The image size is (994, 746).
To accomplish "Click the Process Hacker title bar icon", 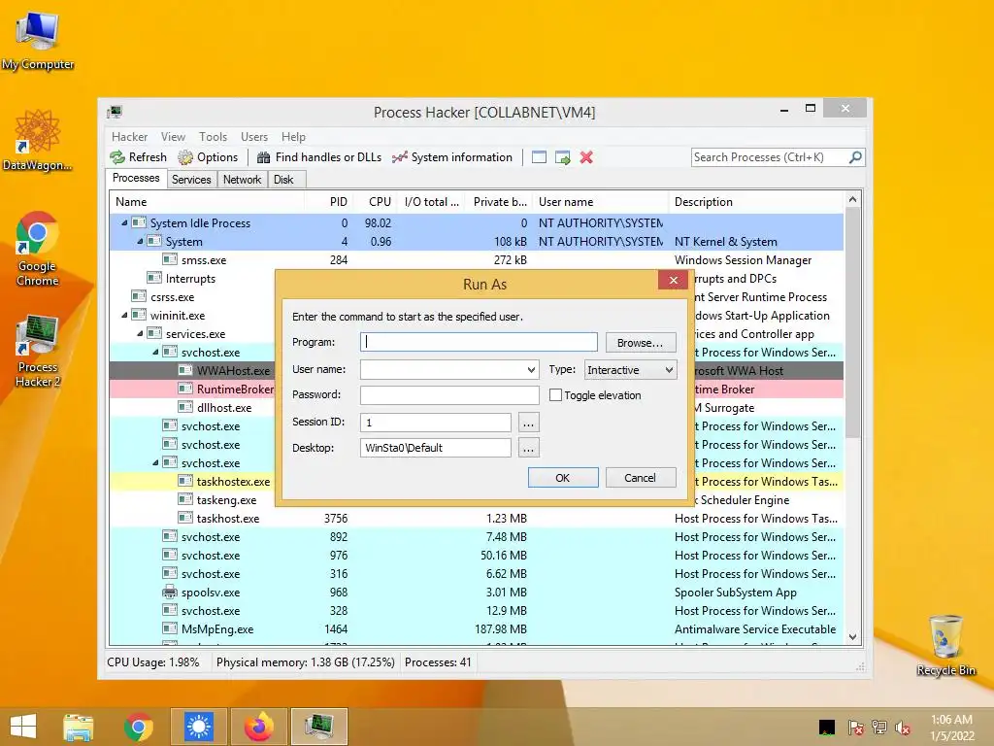I will (x=115, y=113).
